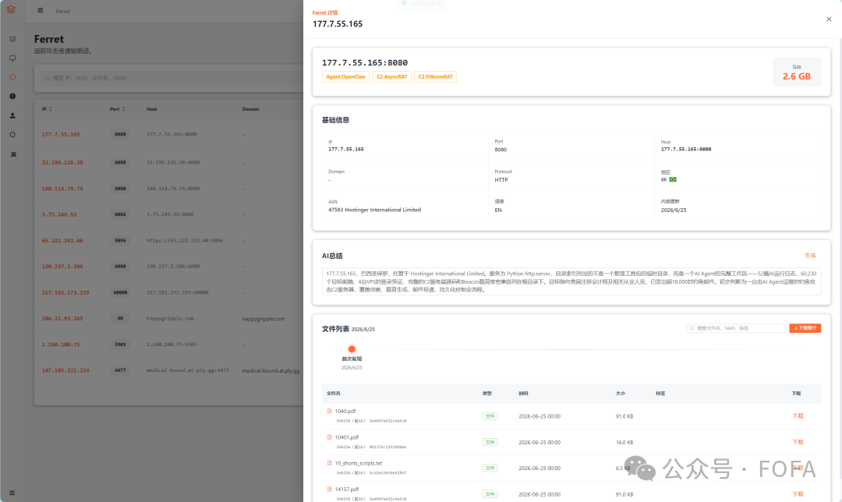Download the 1040.pdf file
This screenshot has width=842, height=502.
[x=798, y=416]
